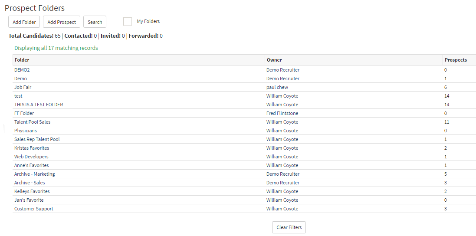476x236 pixels.
Task: Open the DEMO2 folder
Action: click(x=22, y=70)
